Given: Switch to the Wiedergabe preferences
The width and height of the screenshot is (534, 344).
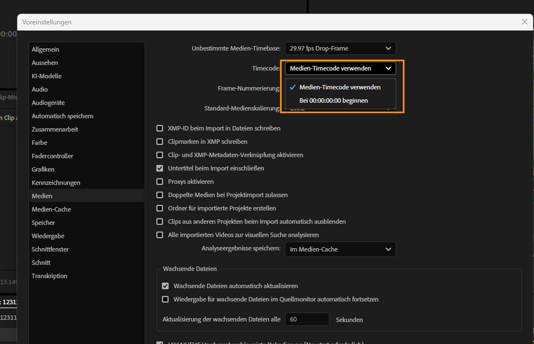Looking at the screenshot, I should (48, 236).
